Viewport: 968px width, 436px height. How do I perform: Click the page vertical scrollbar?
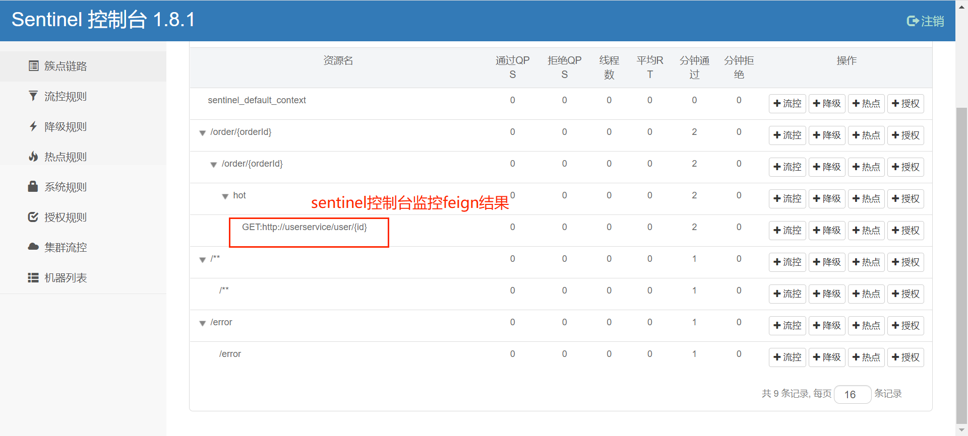(962, 266)
